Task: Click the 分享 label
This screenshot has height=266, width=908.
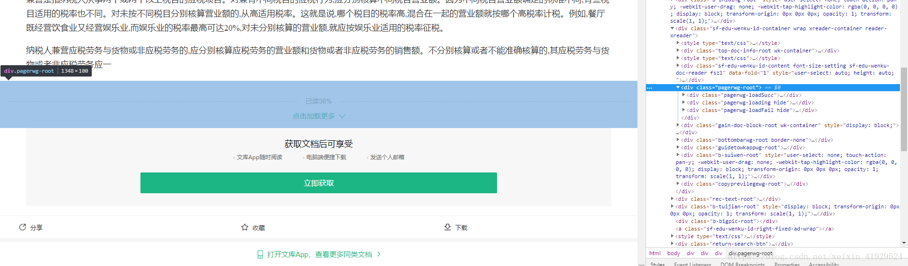Action: click(x=36, y=228)
